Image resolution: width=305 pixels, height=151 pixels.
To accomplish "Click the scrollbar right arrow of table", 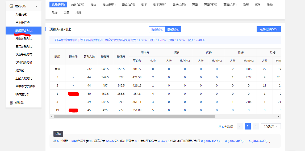I will tap(279, 117).
